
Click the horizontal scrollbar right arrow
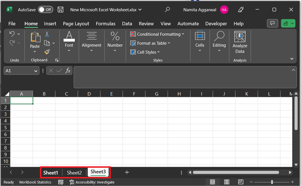click(x=290, y=173)
